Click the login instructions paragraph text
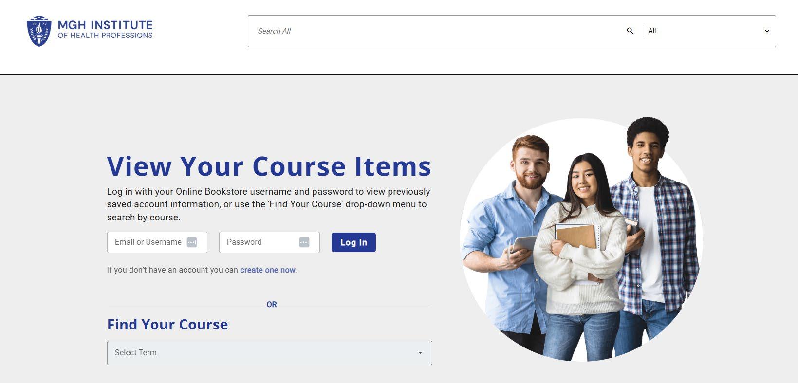The image size is (798, 383). pos(269,204)
